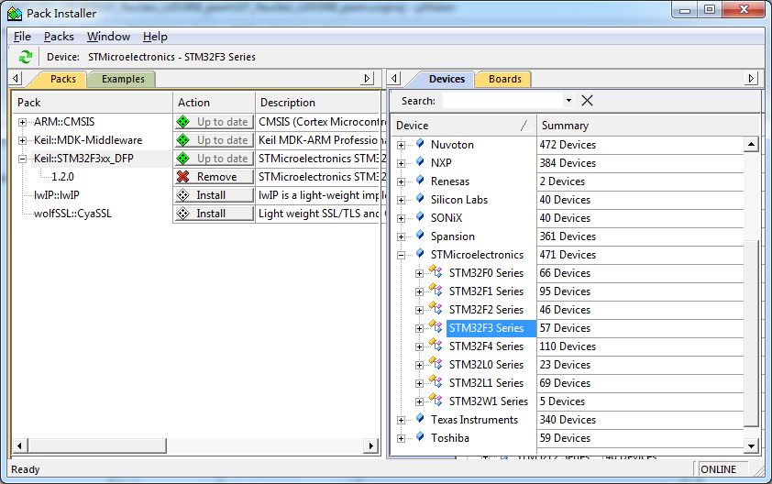Collapse the Keil::STM32F3xx_DFP pack node
The height and width of the screenshot is (484, 772).
pyautogui.click(x=22, y=159)
